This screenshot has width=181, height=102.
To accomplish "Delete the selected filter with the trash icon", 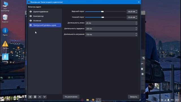I will point(35,97).
